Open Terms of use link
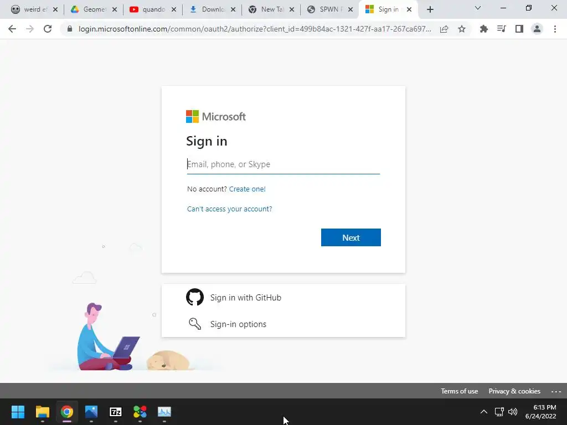The height and width of the screenshot is (425, 567). [x=459, y=391]
